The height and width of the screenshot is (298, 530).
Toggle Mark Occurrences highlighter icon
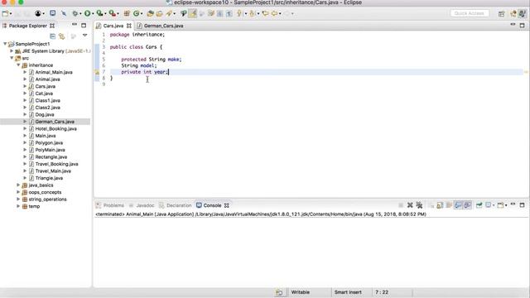pyautogui.click(x=193, y=13)
